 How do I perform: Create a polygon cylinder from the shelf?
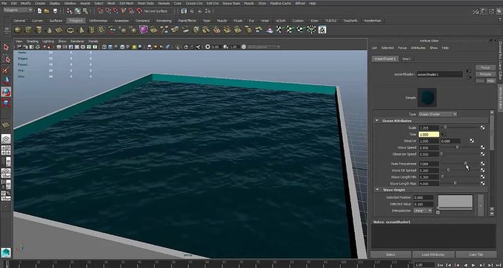[x=39, y=30]
